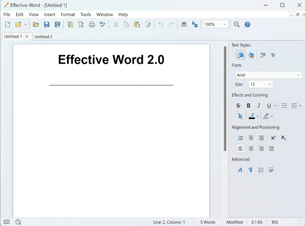Open the find and replace binoculars icon
Screen dimensions: 305x226
[x=184, y=24]
